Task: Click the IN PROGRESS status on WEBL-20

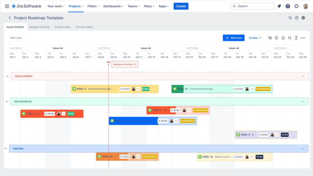Action: 149,157
